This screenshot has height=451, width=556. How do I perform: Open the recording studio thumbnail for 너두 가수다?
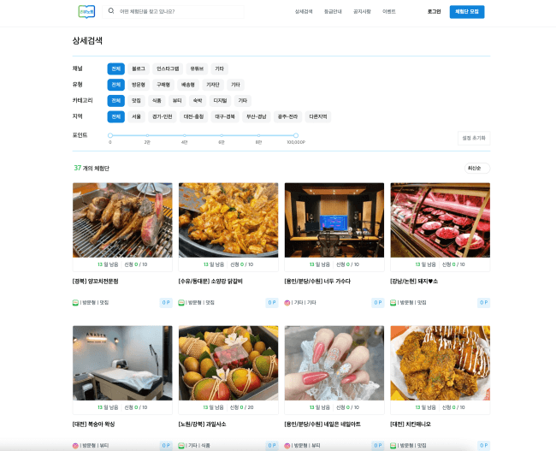(334, 220)
